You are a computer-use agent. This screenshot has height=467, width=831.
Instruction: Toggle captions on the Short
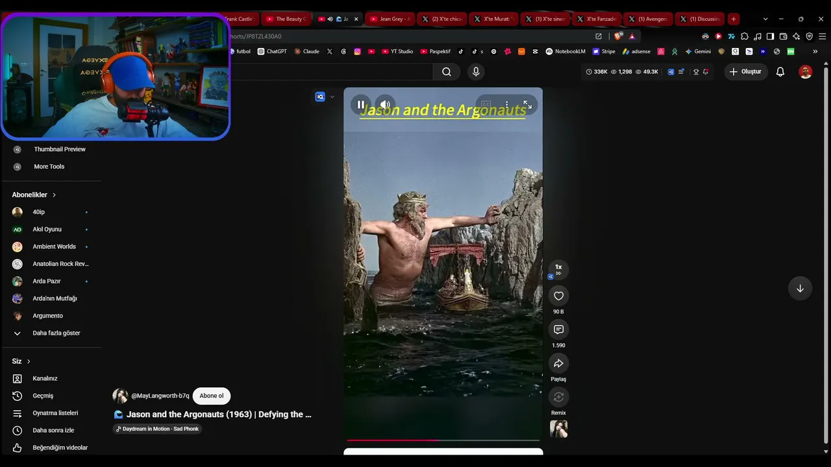[x=486, y=104]
